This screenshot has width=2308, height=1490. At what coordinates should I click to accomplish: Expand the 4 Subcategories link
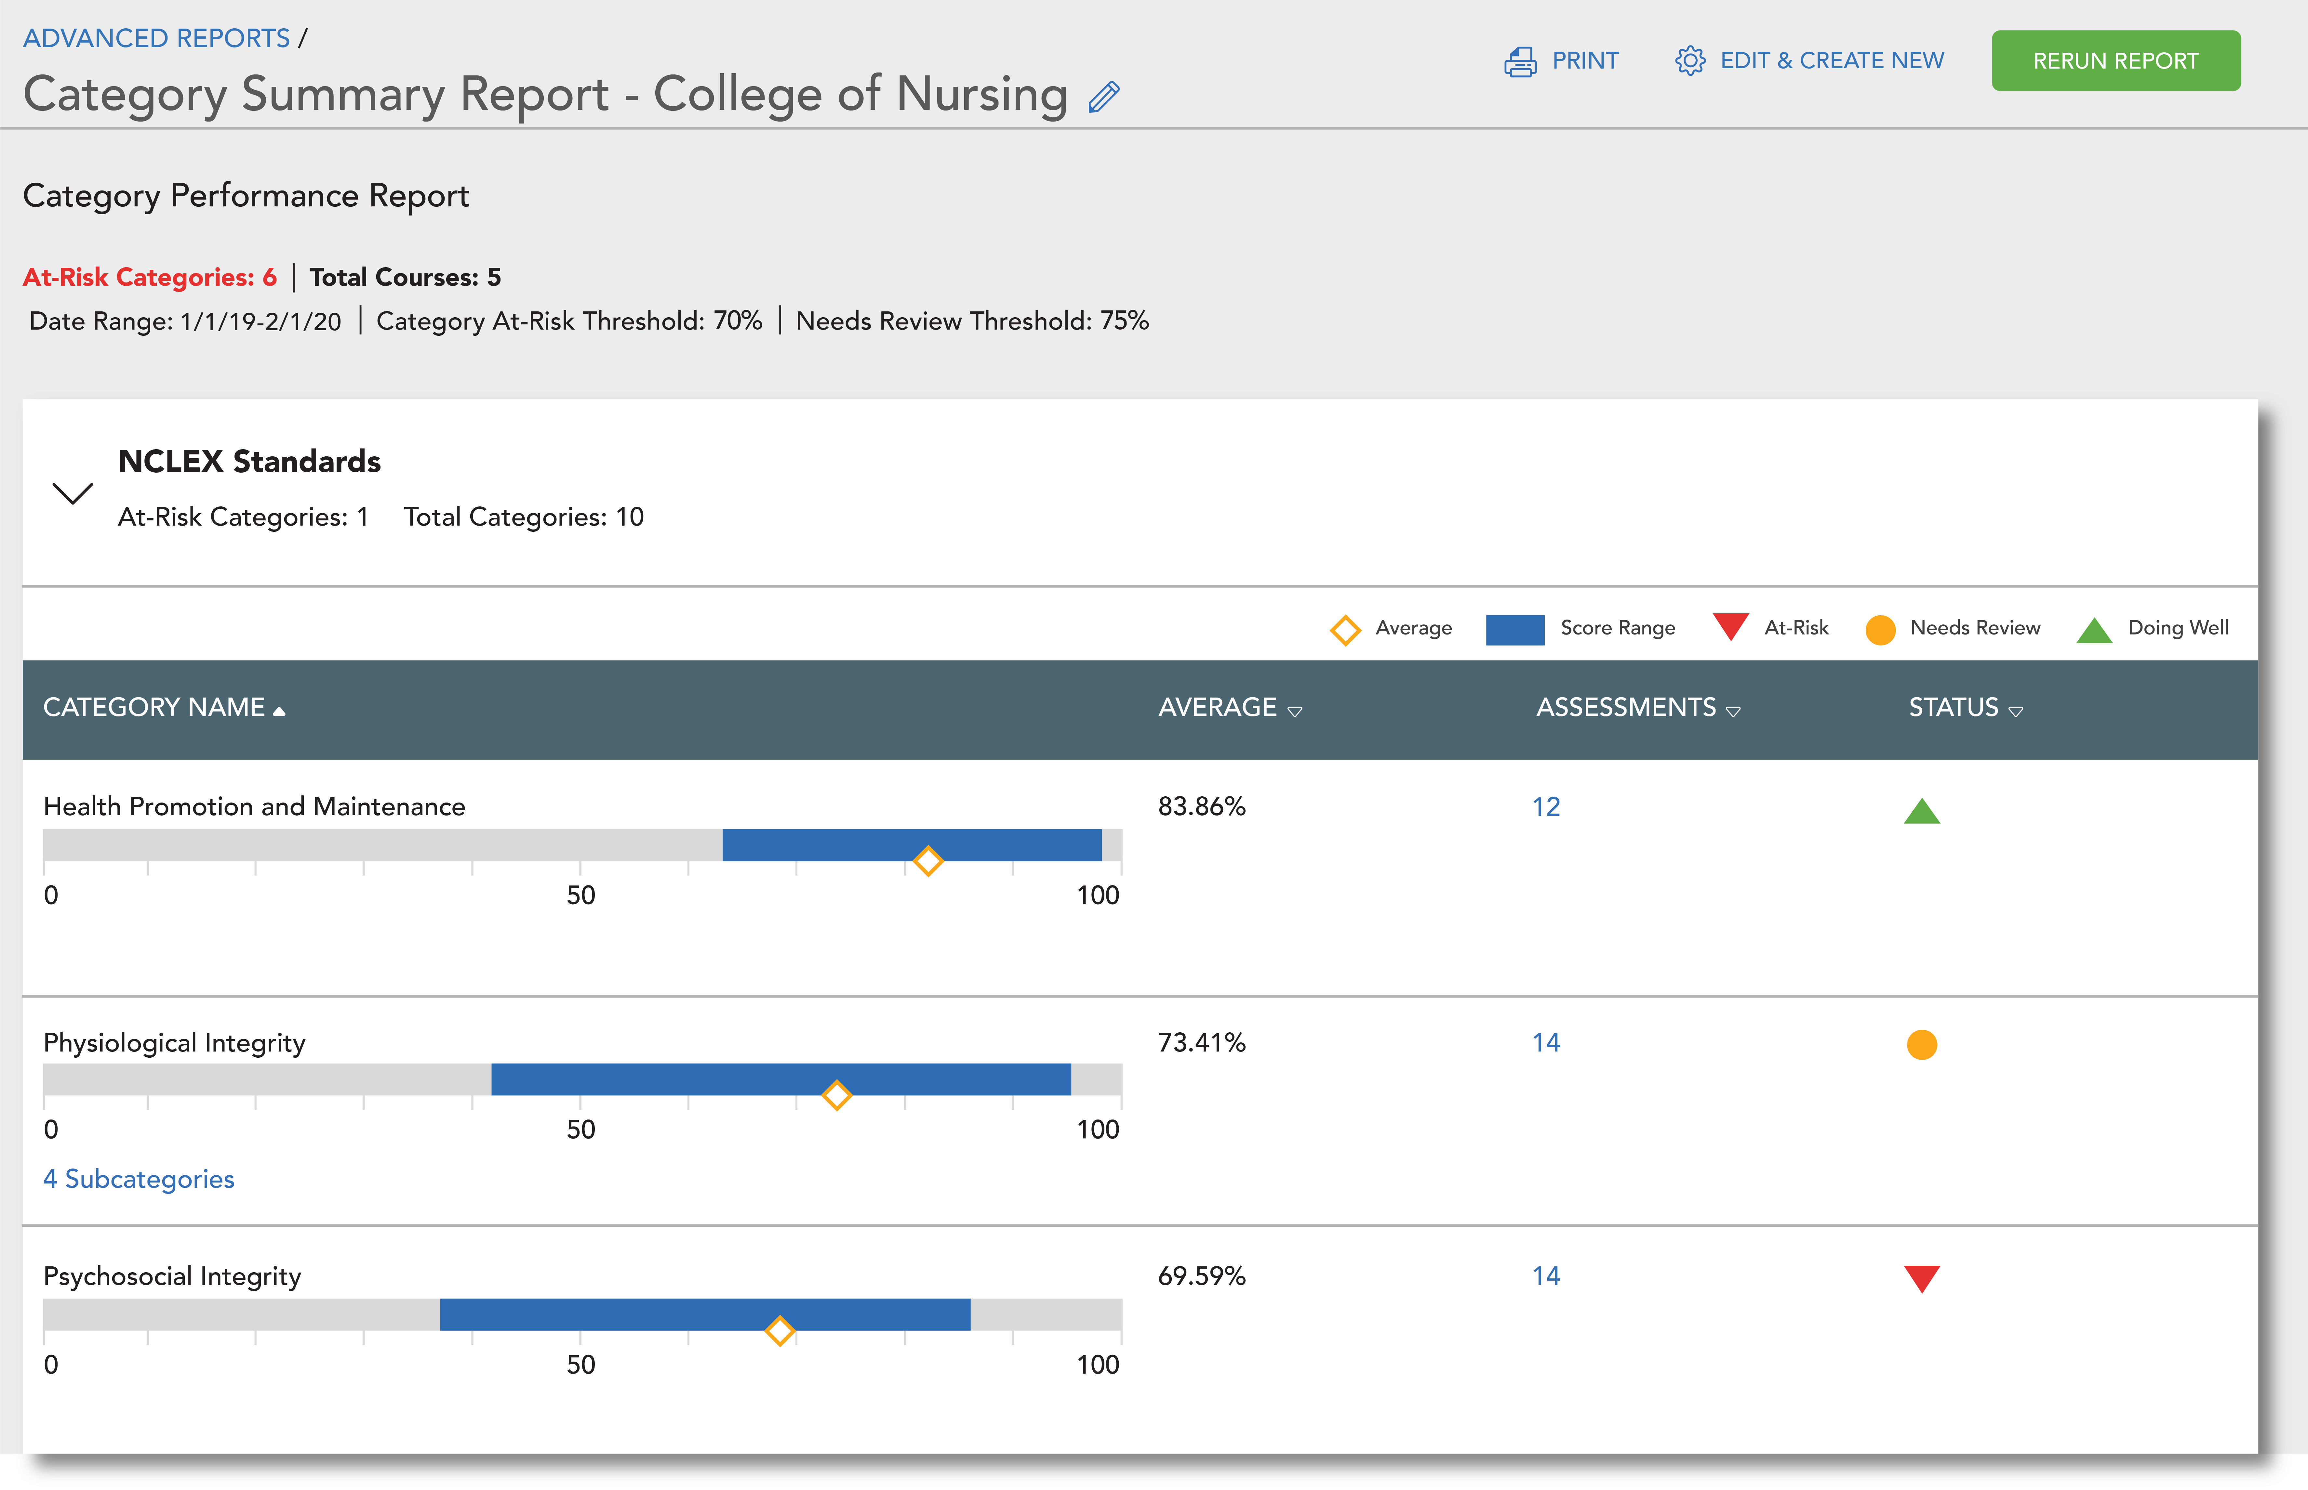139,1179
